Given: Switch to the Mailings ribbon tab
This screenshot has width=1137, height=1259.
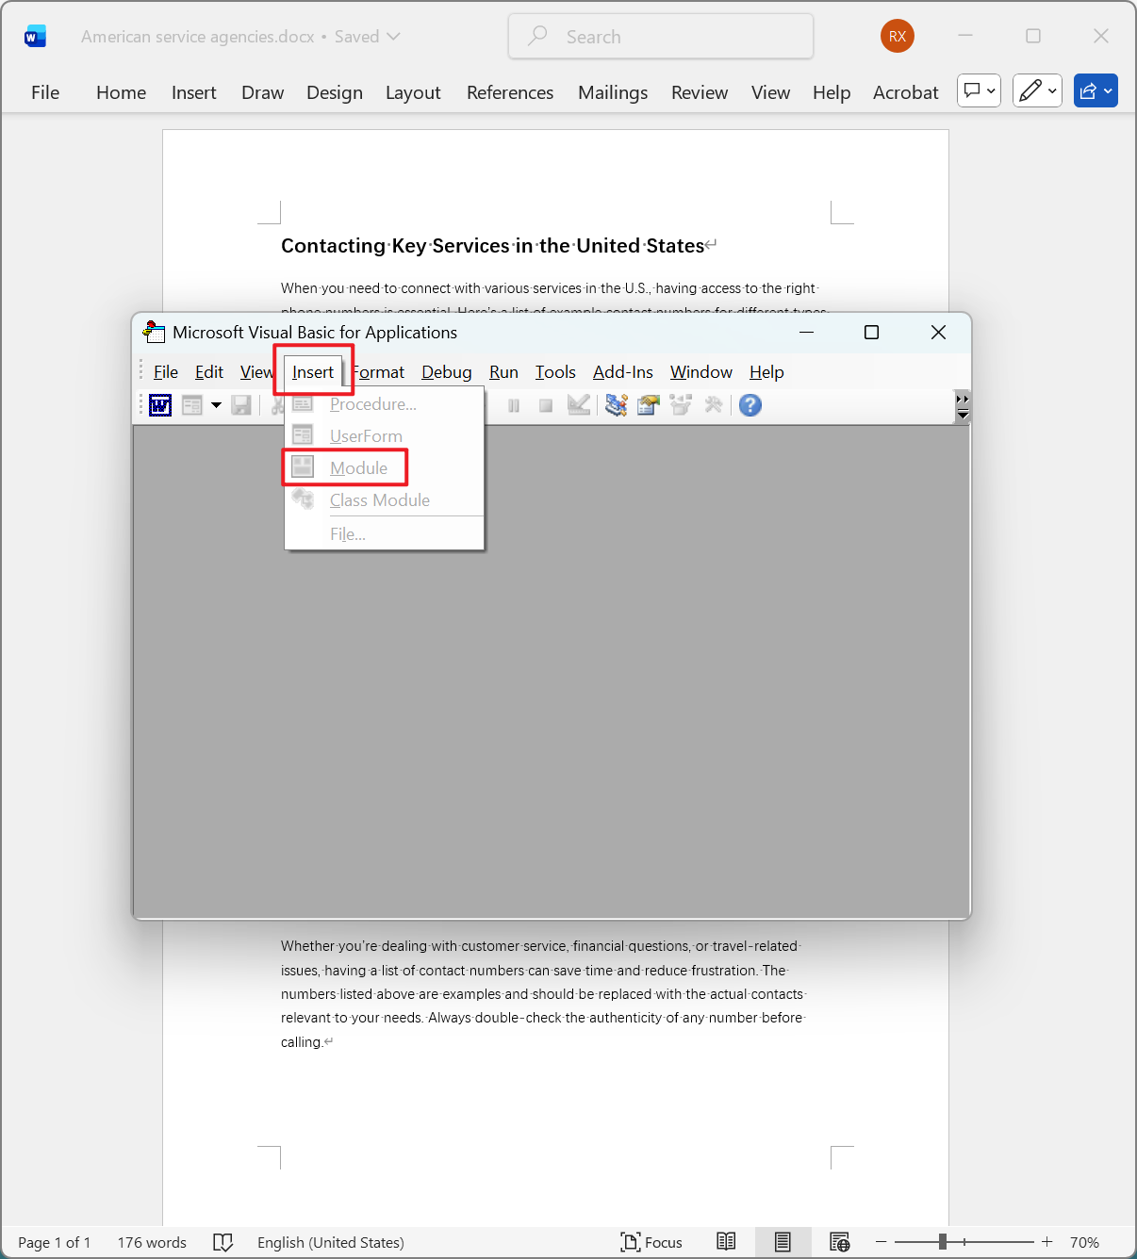Looking at the screenshot, I should 612,92.
